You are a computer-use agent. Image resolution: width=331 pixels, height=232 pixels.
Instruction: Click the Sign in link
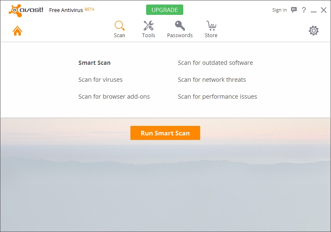pos(279,10)
